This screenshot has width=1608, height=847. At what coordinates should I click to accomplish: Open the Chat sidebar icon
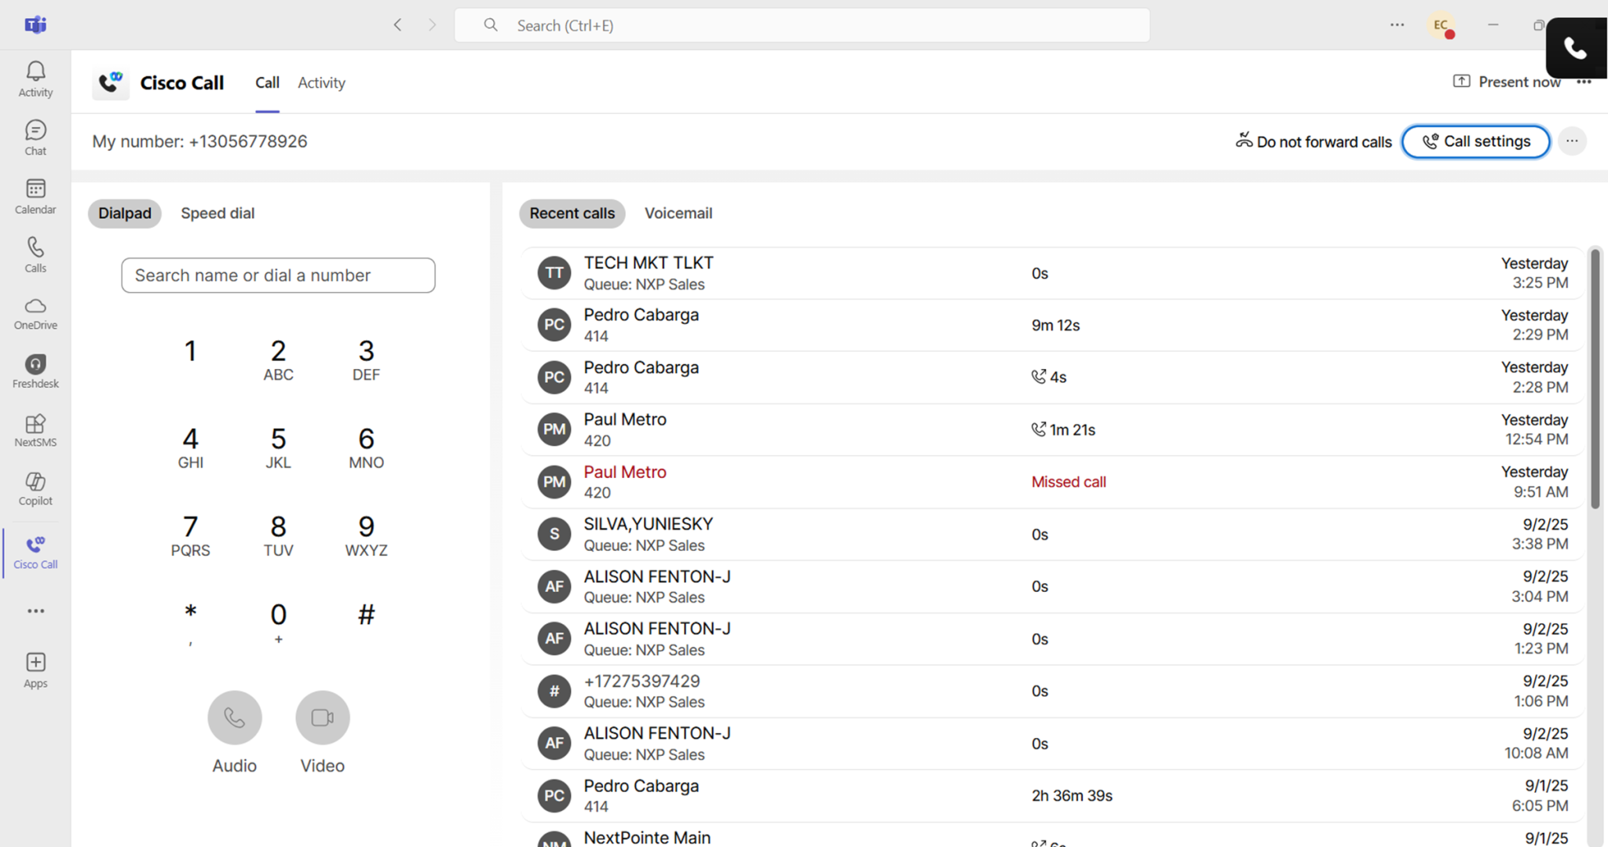point(35,137)
